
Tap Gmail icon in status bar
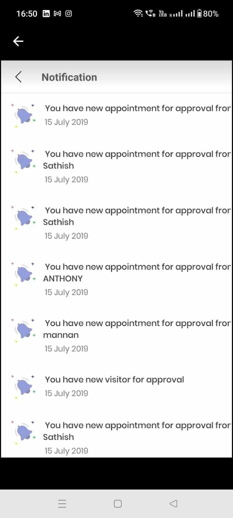(x=57, y=14)
